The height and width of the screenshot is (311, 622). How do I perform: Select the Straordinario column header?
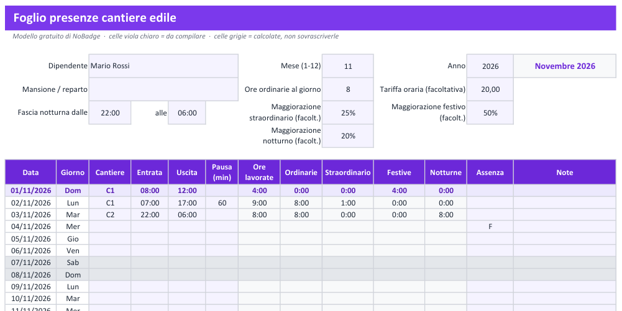pos(348,173)
